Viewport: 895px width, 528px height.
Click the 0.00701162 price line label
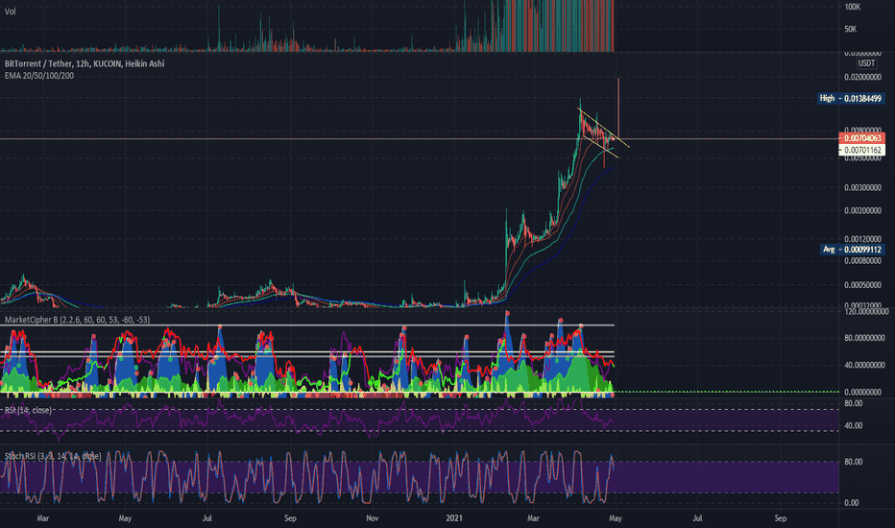[862, 150]
